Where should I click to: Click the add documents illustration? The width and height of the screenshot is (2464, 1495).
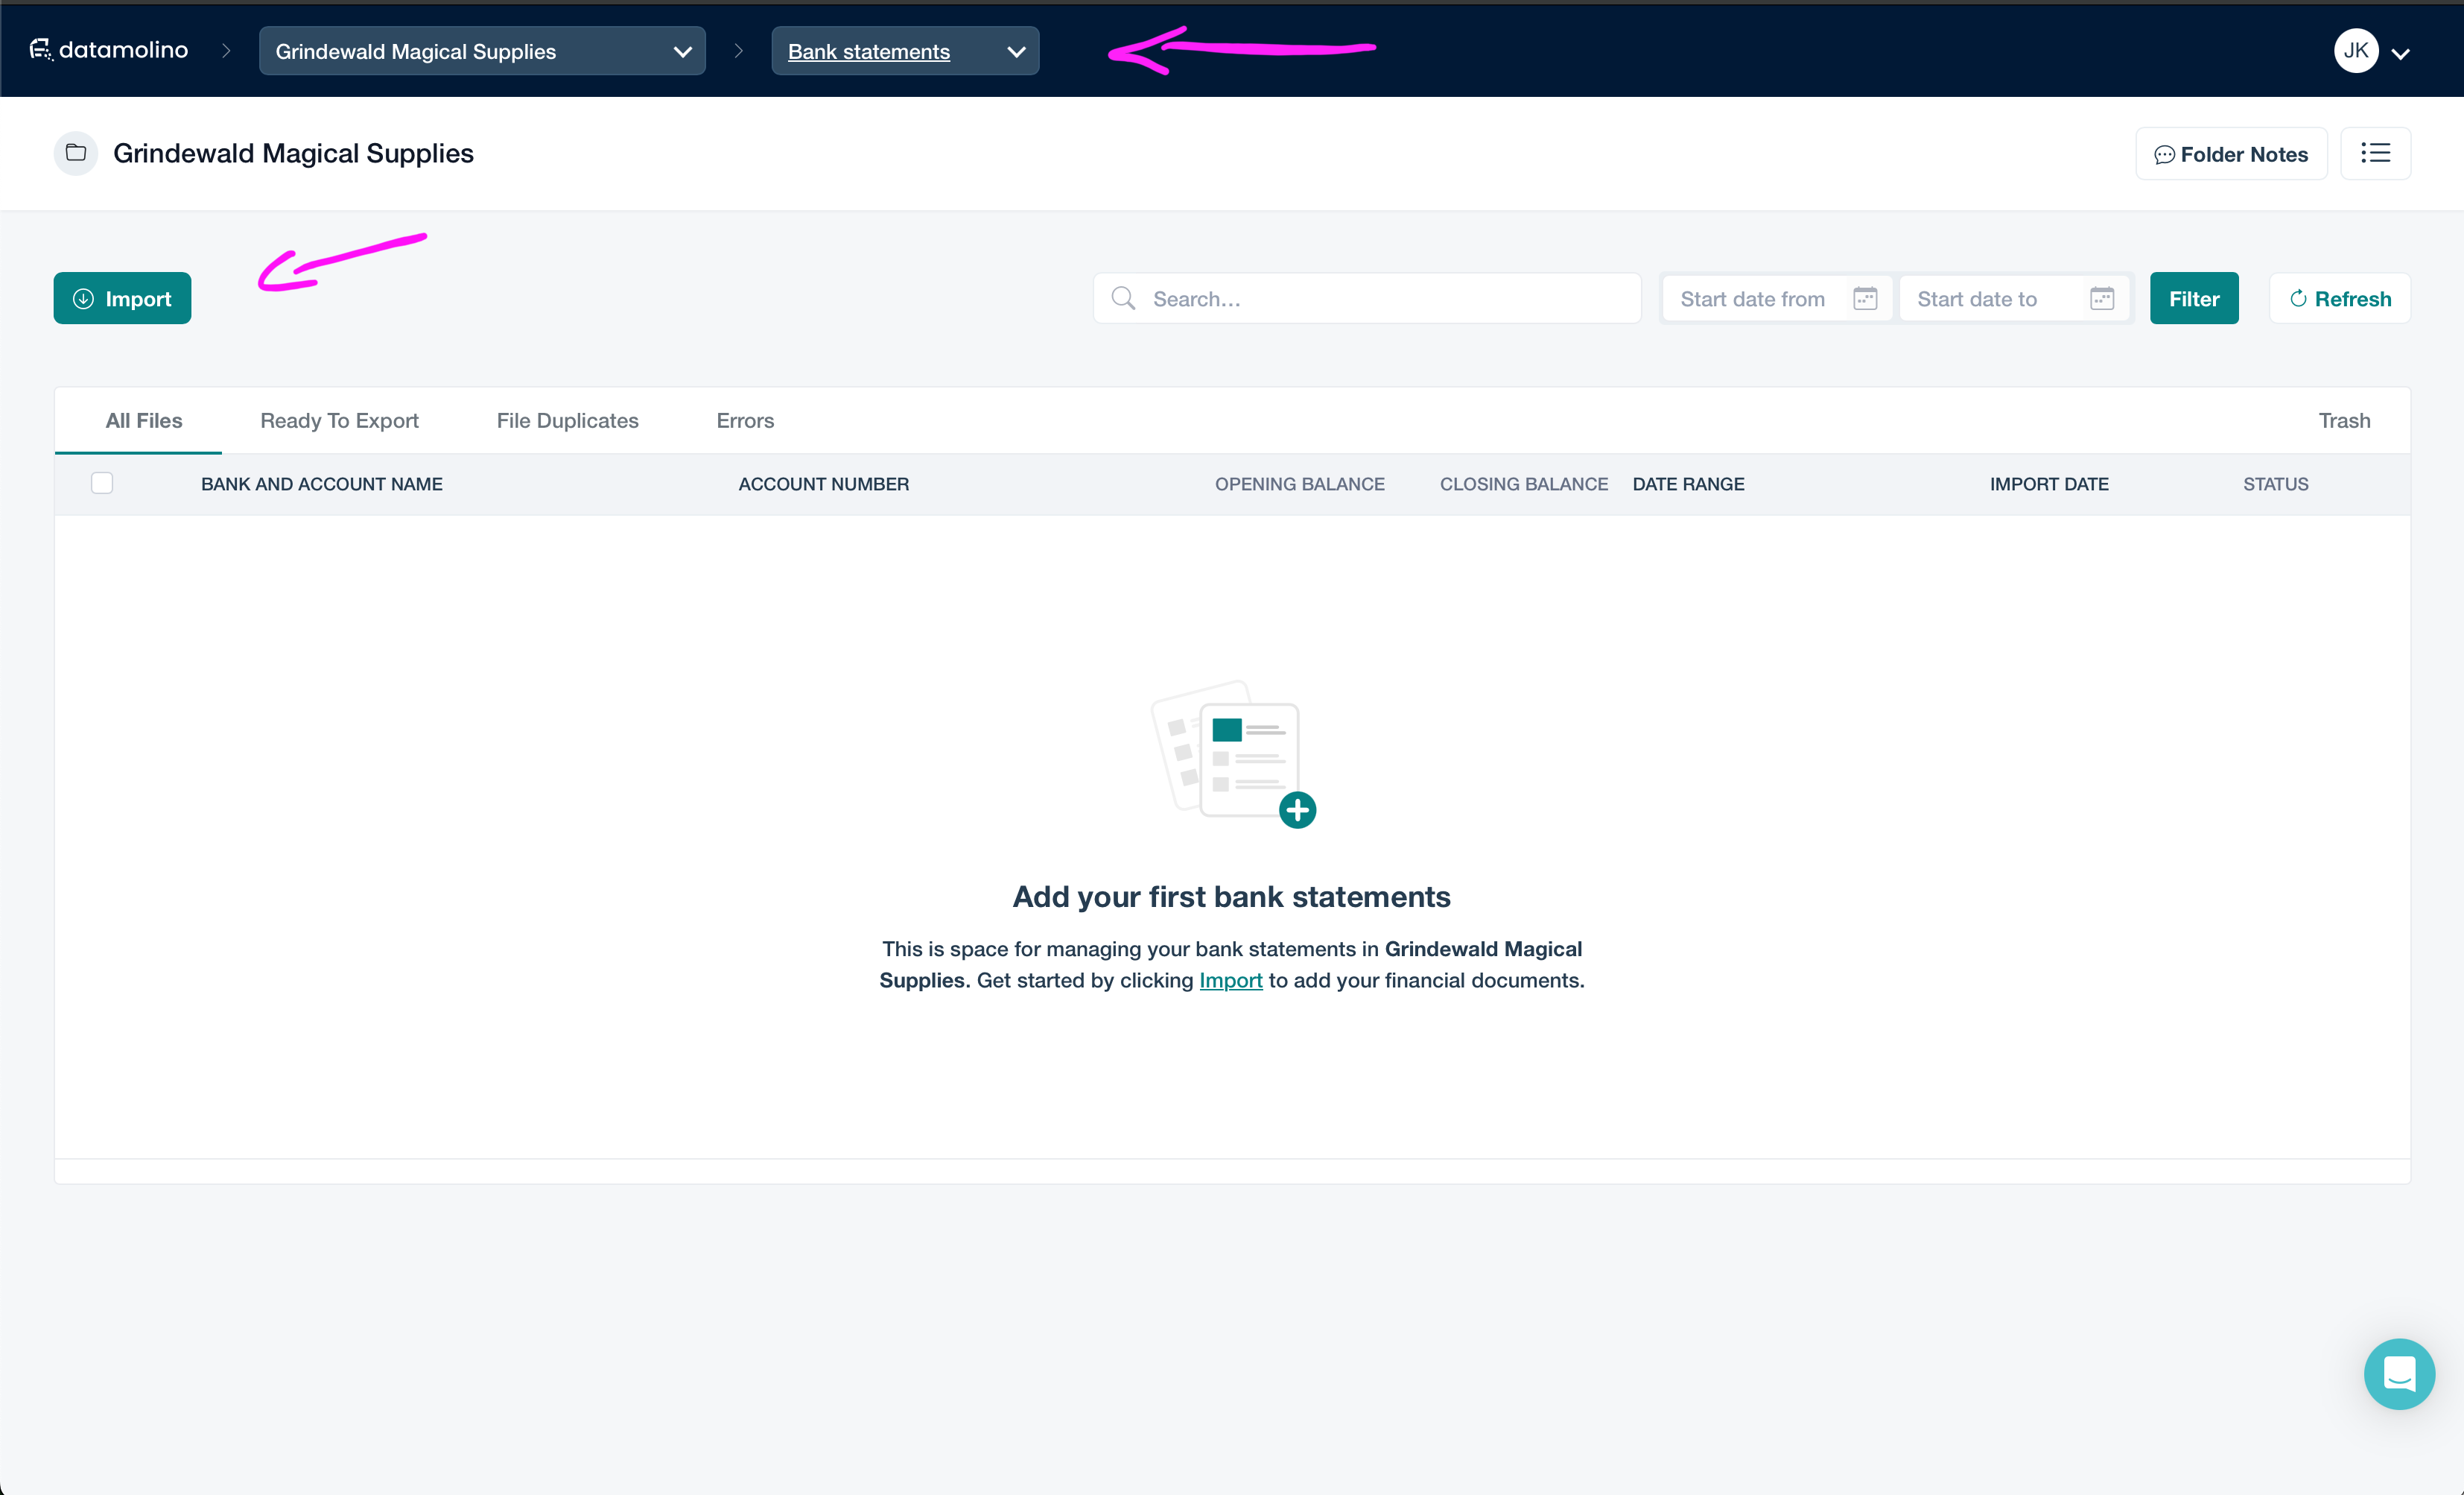pyautogui.click(x=1233, y=754)
